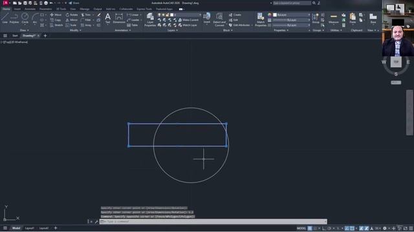Activate the Fillet command

[86, 20]
